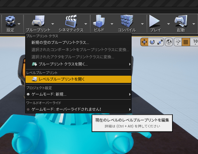Click the 起動 launch icon
This screenshot has width=198, height=154.
(x=181, y=24)
